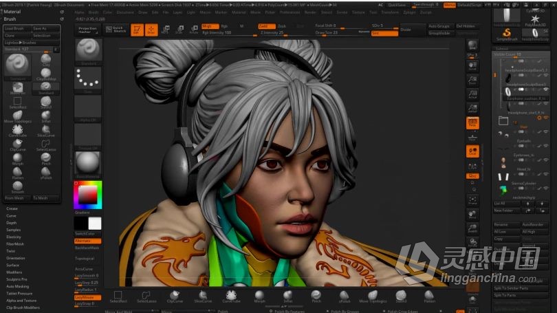Switch to the Scale gizmo tool
The height and width of the screenshot is (313, 557).
[x=179, y=30]
